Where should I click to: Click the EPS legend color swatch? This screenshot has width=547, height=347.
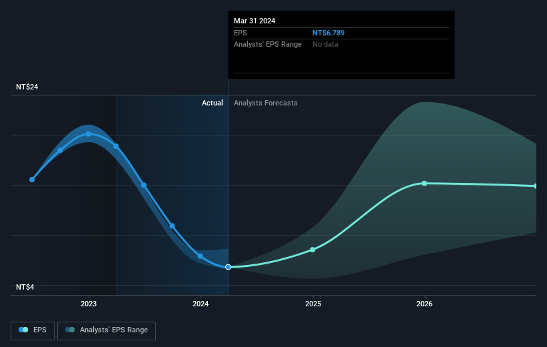[23, 330]
